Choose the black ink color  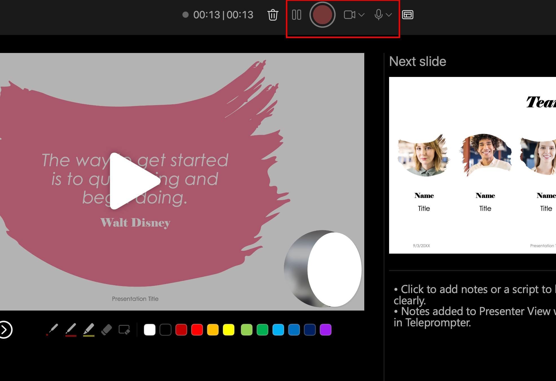click(x=166, y=330)
